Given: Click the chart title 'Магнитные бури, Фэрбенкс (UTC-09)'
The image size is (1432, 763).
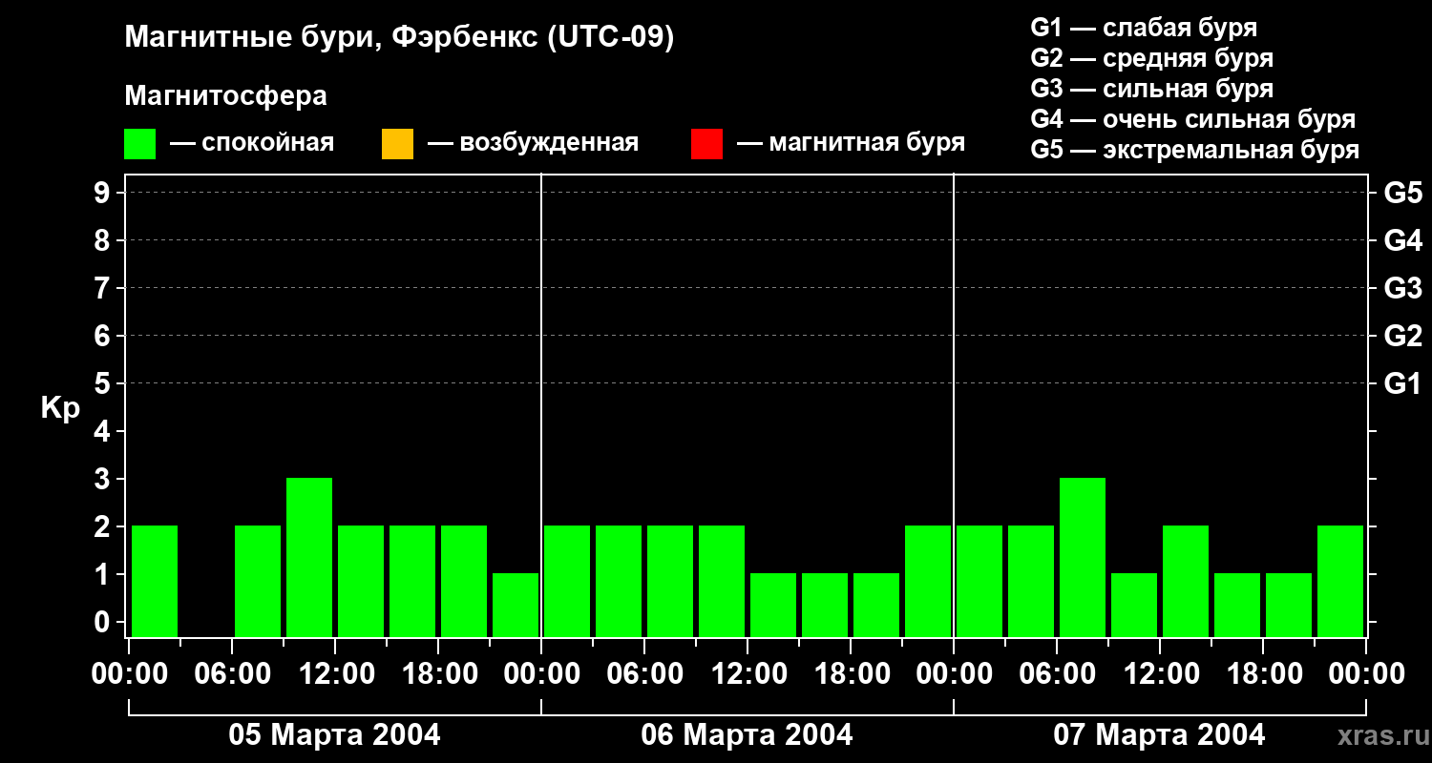Looking at the screenshot, I should (399, 38).
